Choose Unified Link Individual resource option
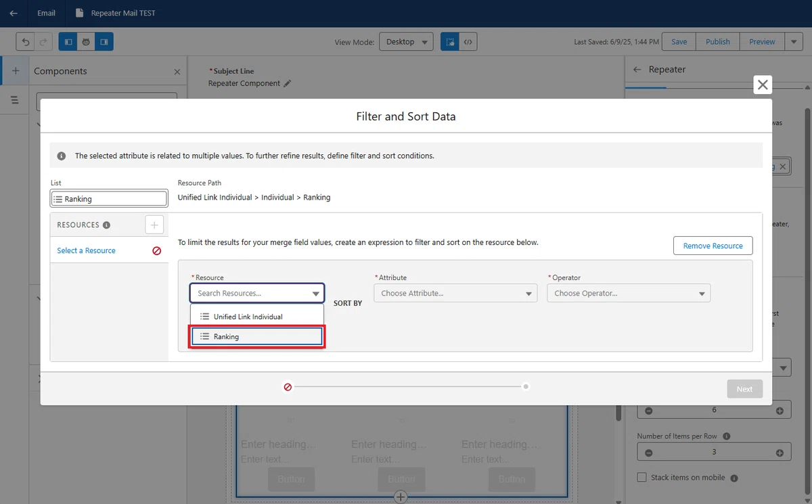Image resolution: width=812 pixels, height=504 pixels. [257, 316]
